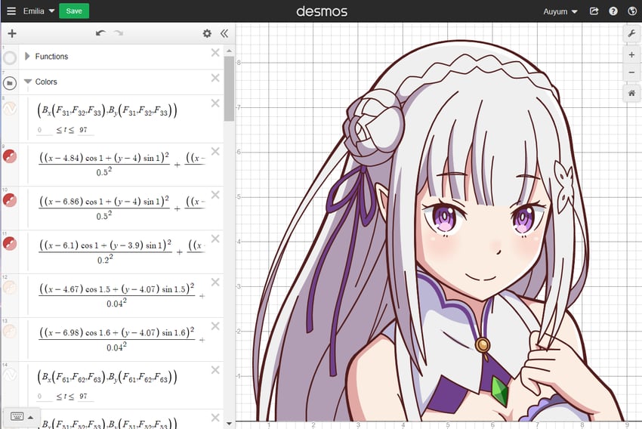Delete the F51 parametric expression
This screenshot has width=642, height=429.
[215, 418]
